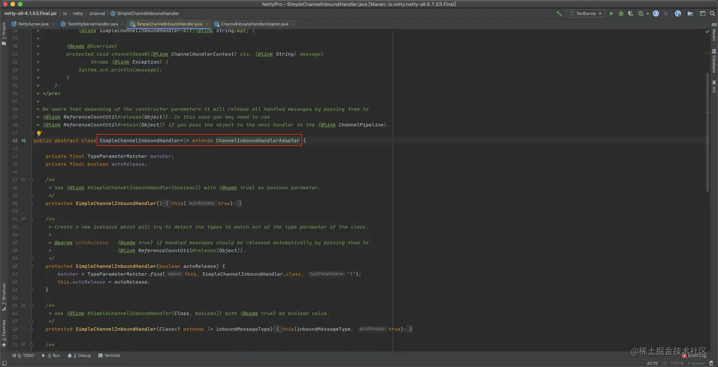The height and width of the screenshot is (367, 718).
Task: Click the Build project hammer icon
Action: [x=559, y=14]
